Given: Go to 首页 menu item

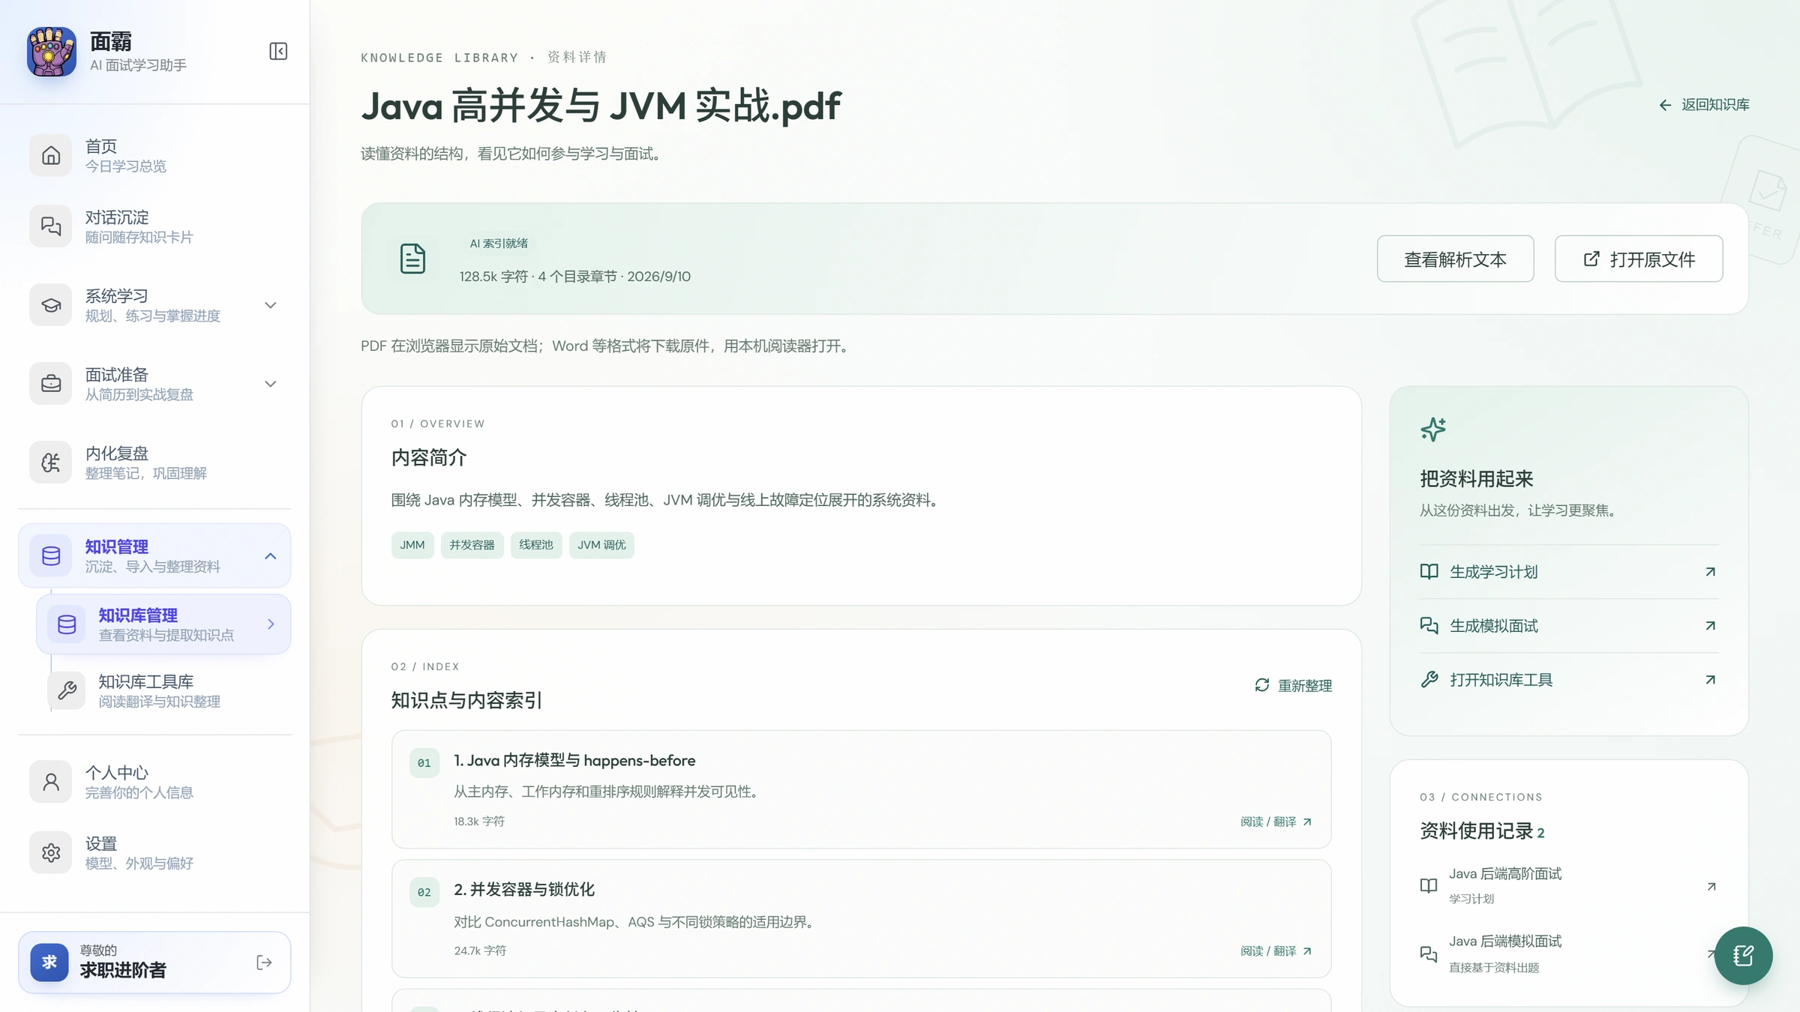Looking at the screenshot, I should 154,155.
